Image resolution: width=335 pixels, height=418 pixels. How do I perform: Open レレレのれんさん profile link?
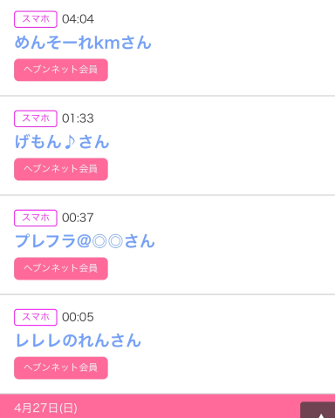coord(78,340)
